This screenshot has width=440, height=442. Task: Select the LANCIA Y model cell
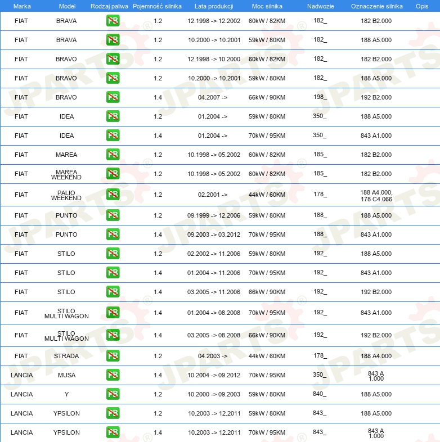(x=66, y=394)
